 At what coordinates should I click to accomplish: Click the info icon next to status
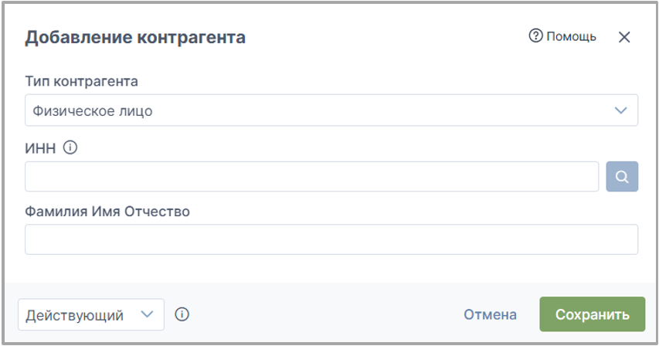182,314
